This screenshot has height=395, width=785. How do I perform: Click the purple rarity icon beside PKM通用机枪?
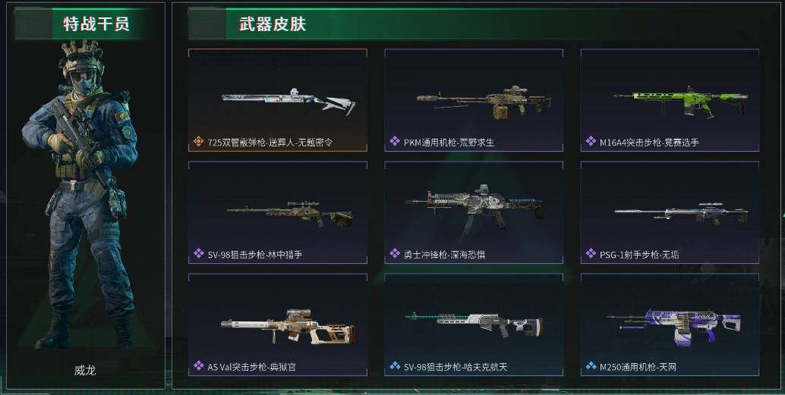[x=395, y=142]
